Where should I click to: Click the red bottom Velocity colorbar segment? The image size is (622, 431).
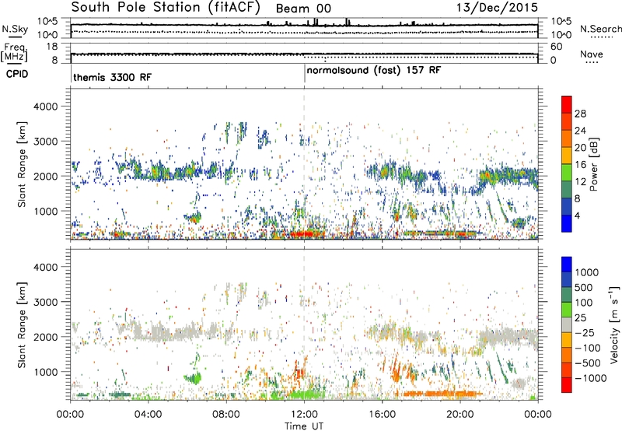pyautogui.click(x=567, y=385)
